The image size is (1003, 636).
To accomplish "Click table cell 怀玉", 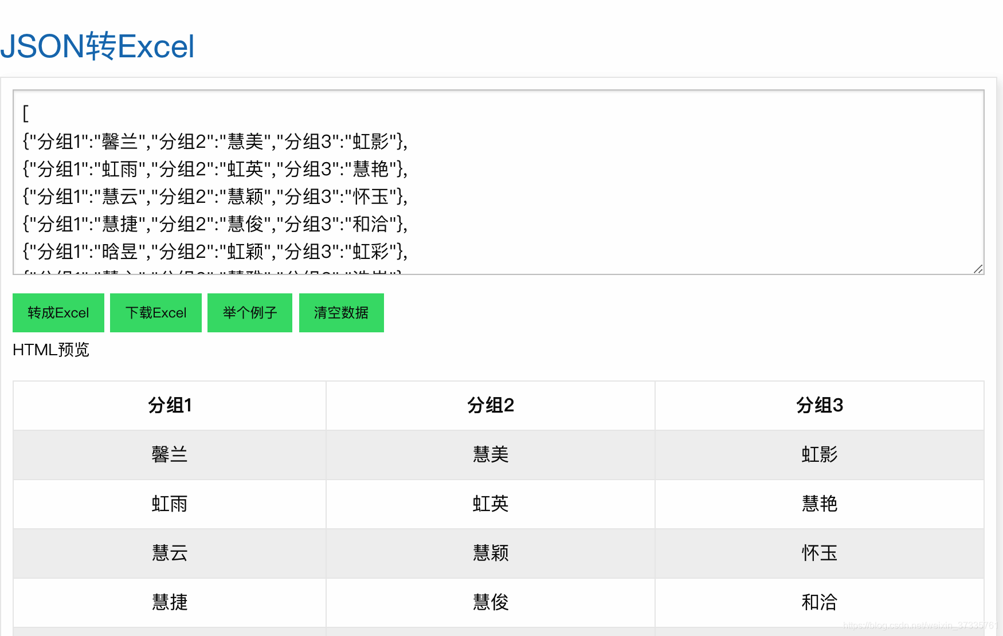I will pos(820,553).
